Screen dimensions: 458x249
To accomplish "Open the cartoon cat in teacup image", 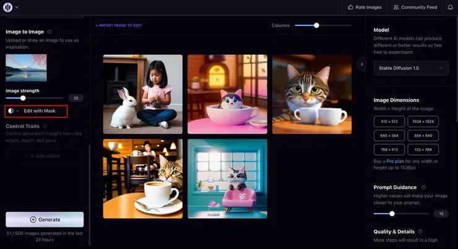I will 227,94.
